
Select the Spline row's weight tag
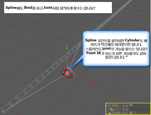pos(131,105)
